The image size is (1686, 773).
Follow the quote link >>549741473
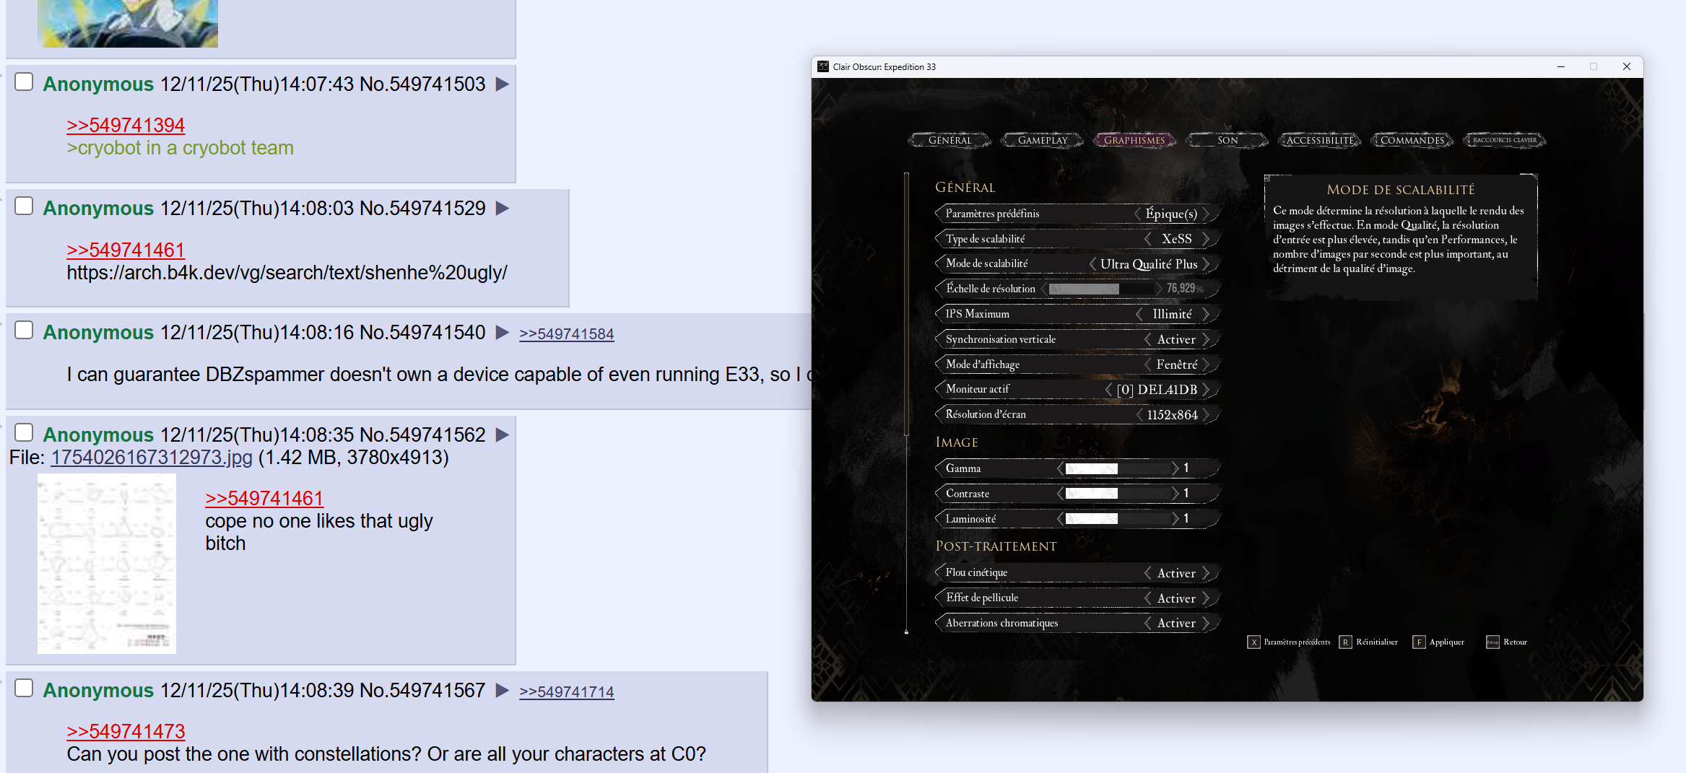pos(126,732)
